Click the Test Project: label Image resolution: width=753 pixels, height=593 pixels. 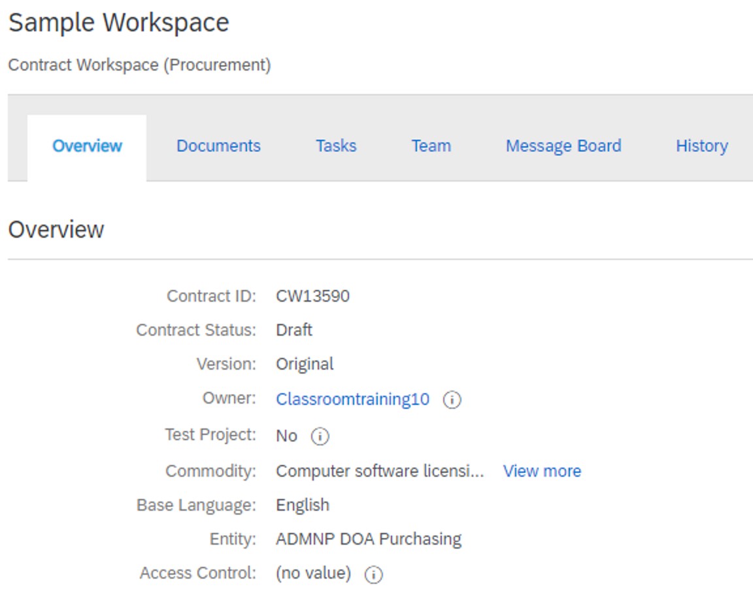[210, 435]
